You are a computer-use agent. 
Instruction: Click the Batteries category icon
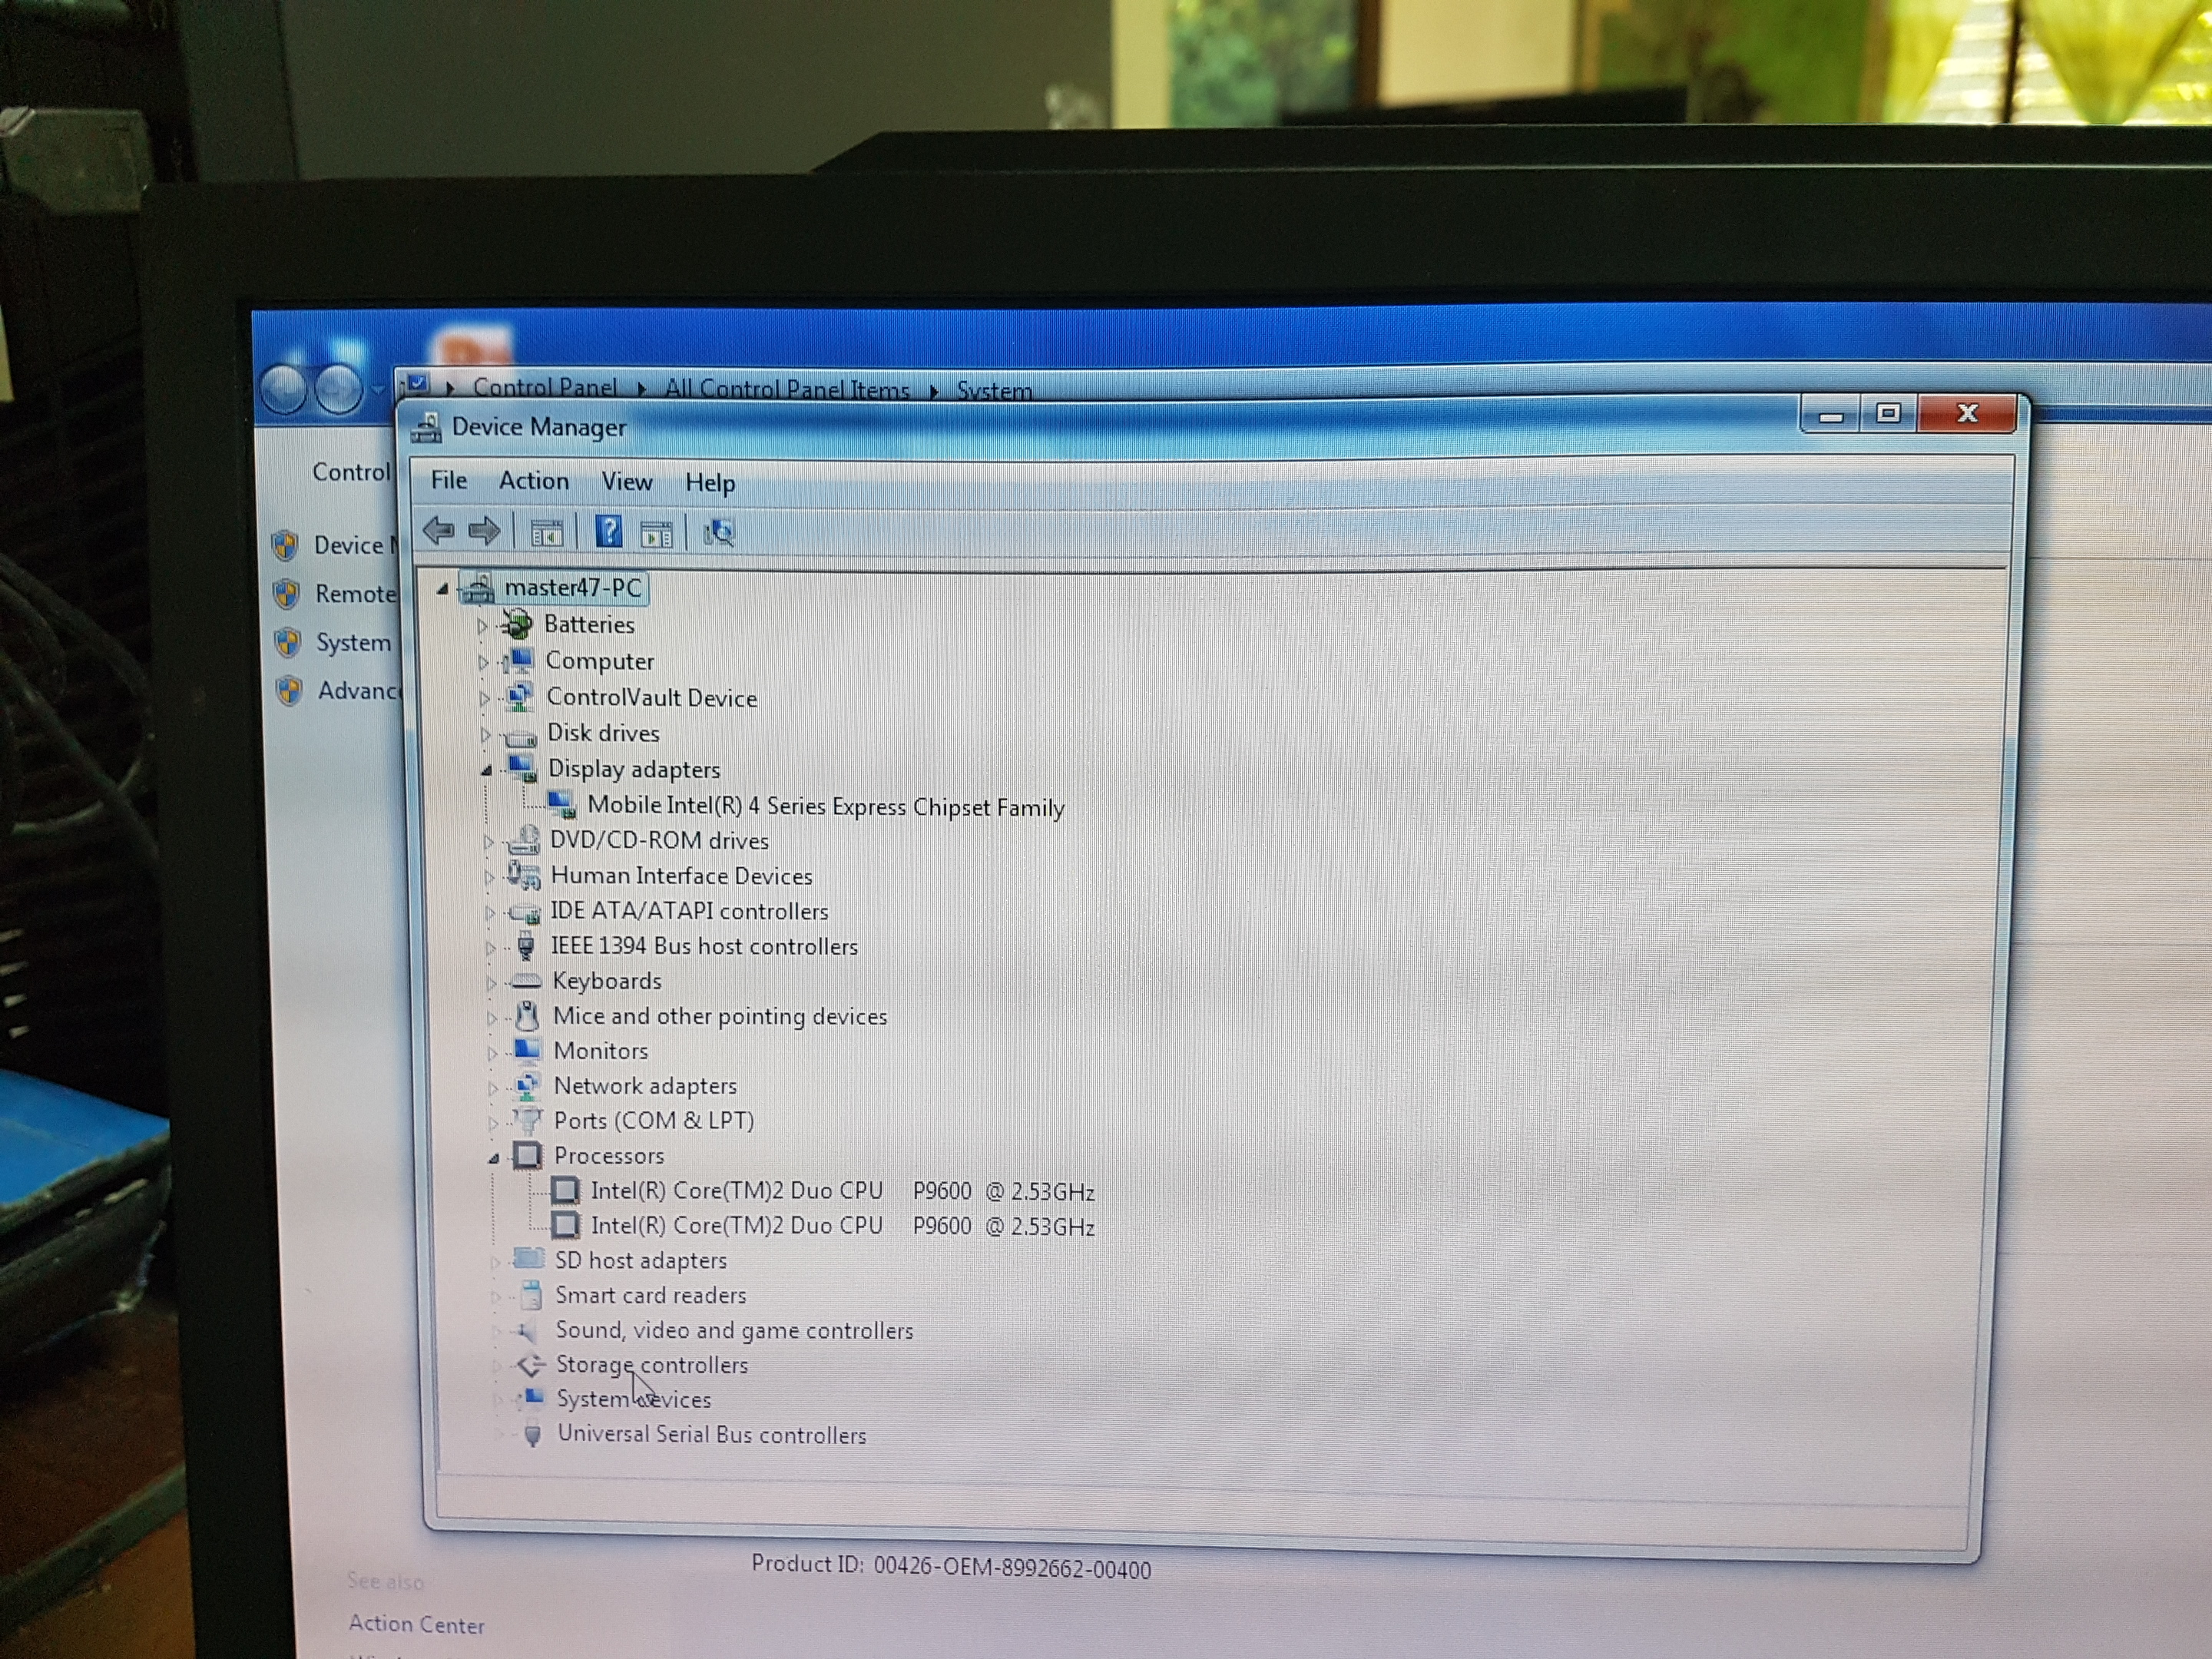(517, 625)
